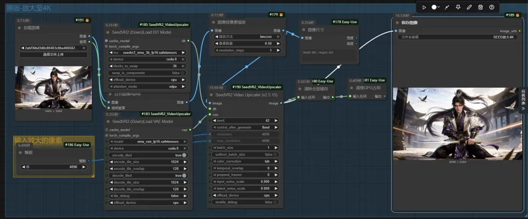Click the input image thumbnail in 加载图像
Image resolution: width=528 pixels, height=219 pixels.
53,87
